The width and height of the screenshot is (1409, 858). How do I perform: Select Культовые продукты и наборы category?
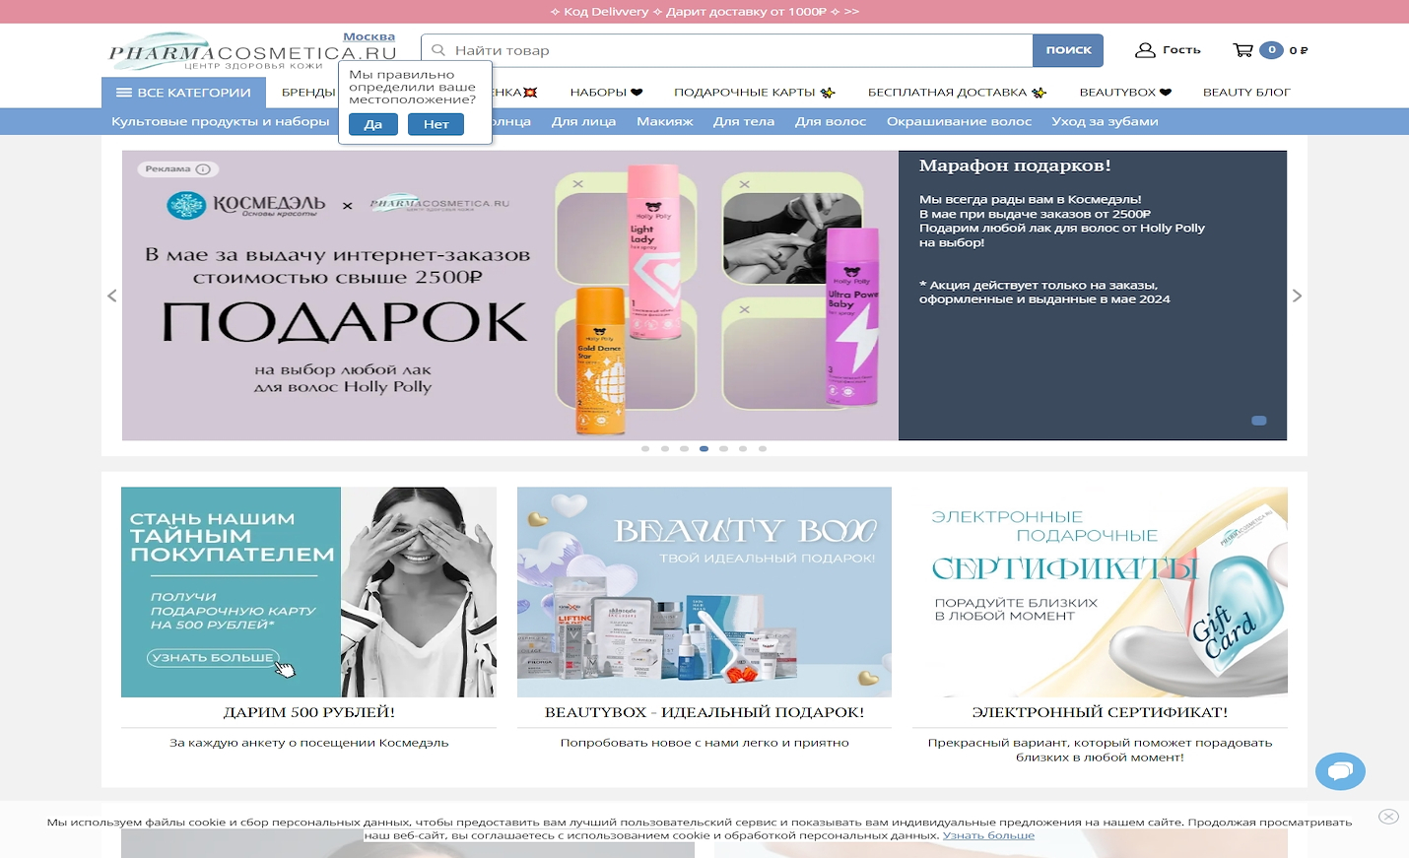[x=221, y=122]
